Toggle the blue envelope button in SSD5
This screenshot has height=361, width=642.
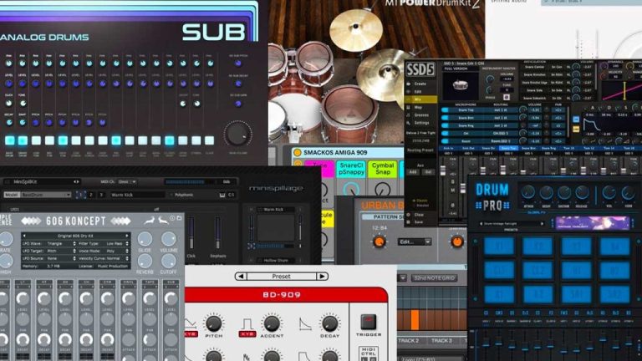pos(576,119)
